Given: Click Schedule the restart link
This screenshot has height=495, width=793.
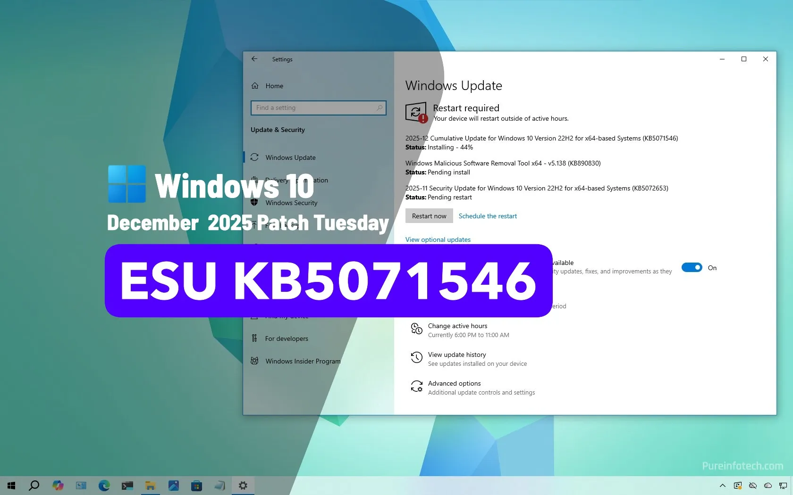Looking at the screenshot, I should click(x=488, y=216).
